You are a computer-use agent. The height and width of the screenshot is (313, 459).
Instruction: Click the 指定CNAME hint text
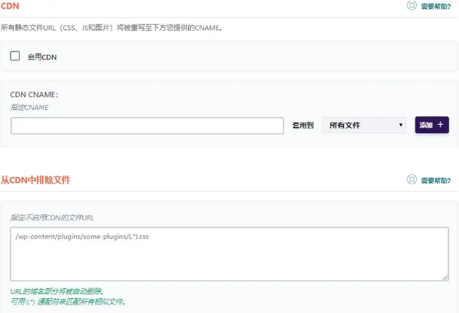pos(30,108)
